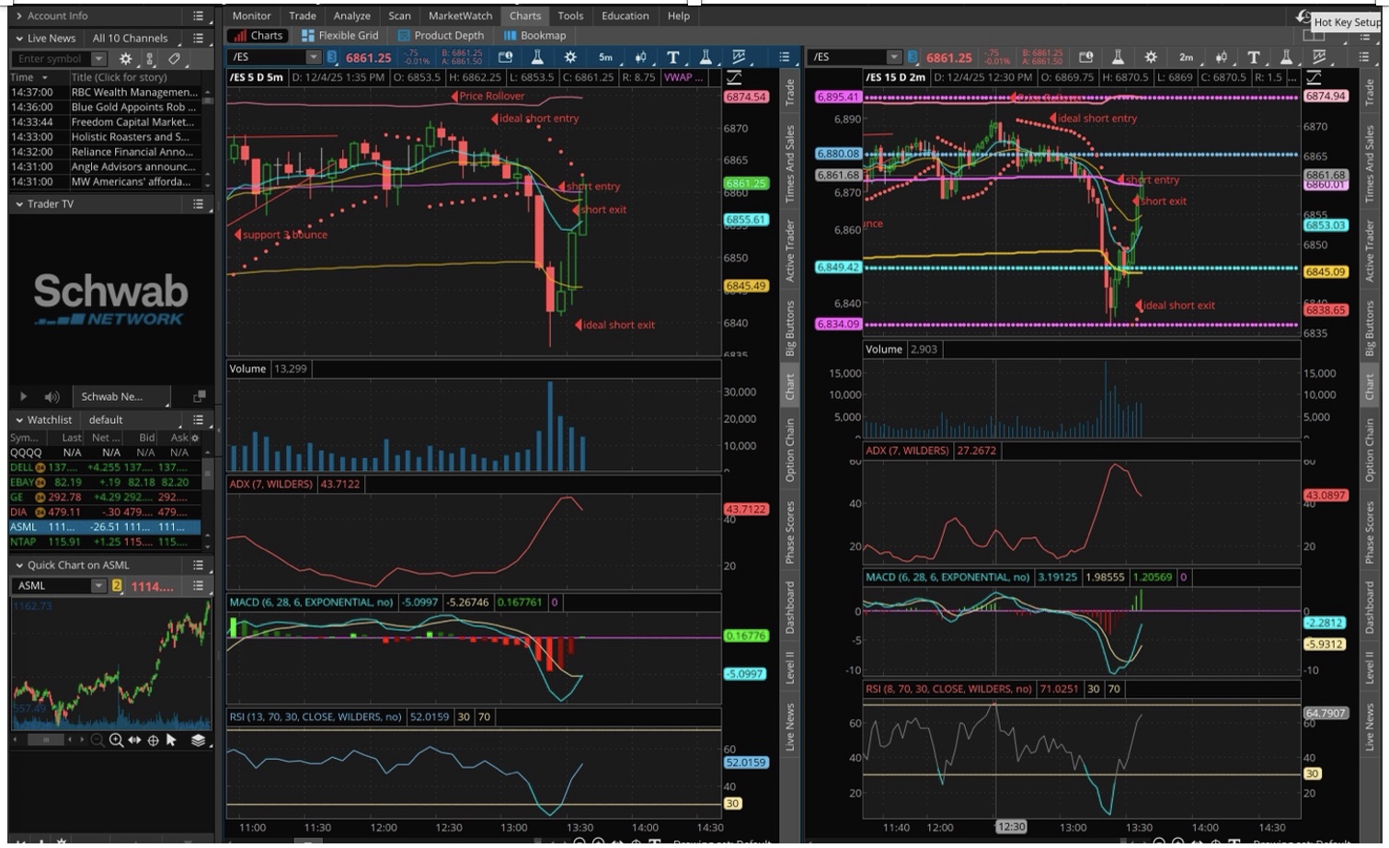1389x848 pixels.
Task: Toggle the tag filter icon in Live News toolbar
Action: 174,59
